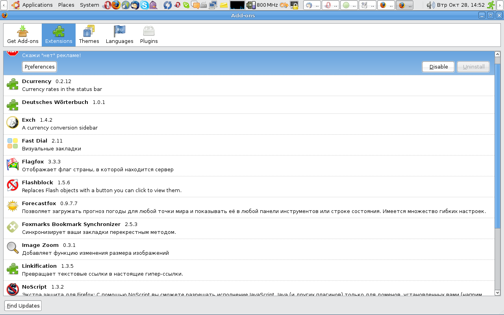This screenshot has height=315, width=504.
Task: Launch Pidgin from the panel
Action: click(x=154, y=5)
